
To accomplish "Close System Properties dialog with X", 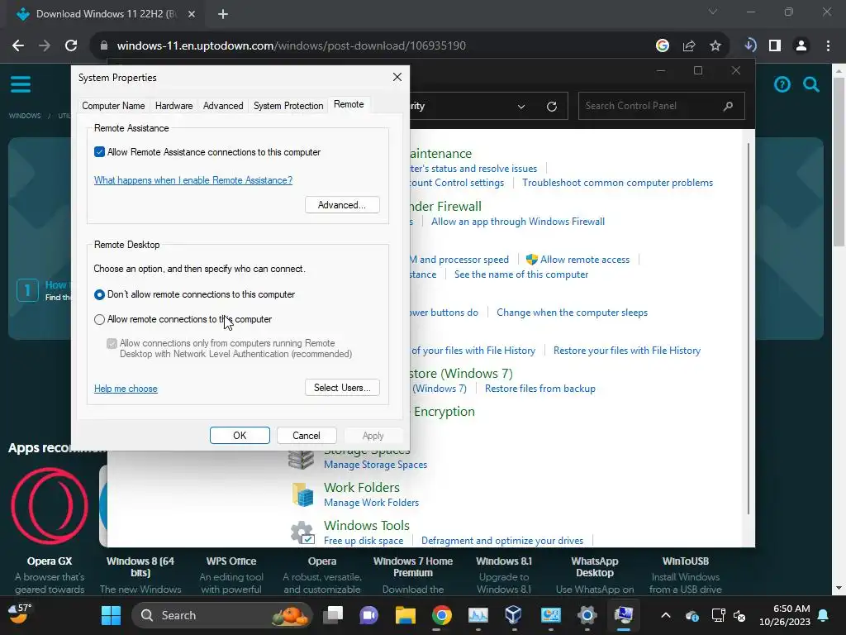I will point(397,77).
